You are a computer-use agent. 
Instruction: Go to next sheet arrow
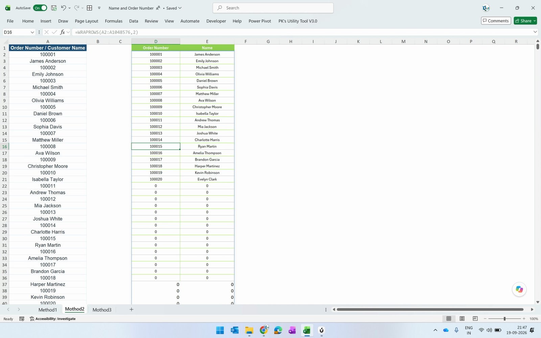coord(19,309)
